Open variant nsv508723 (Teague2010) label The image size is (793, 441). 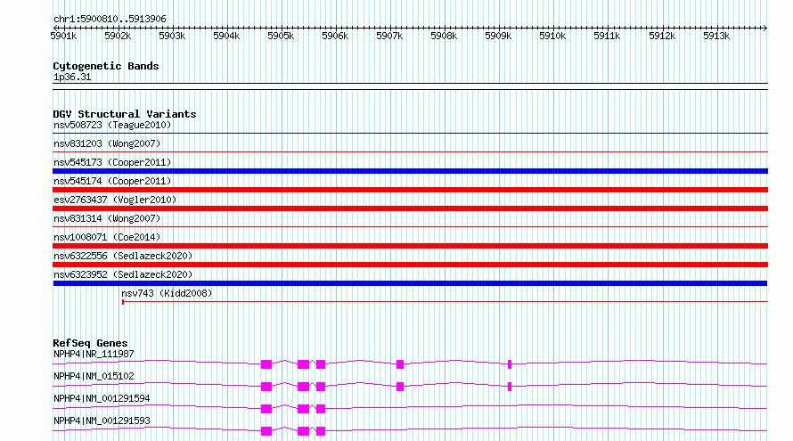(x=112, y=125)
